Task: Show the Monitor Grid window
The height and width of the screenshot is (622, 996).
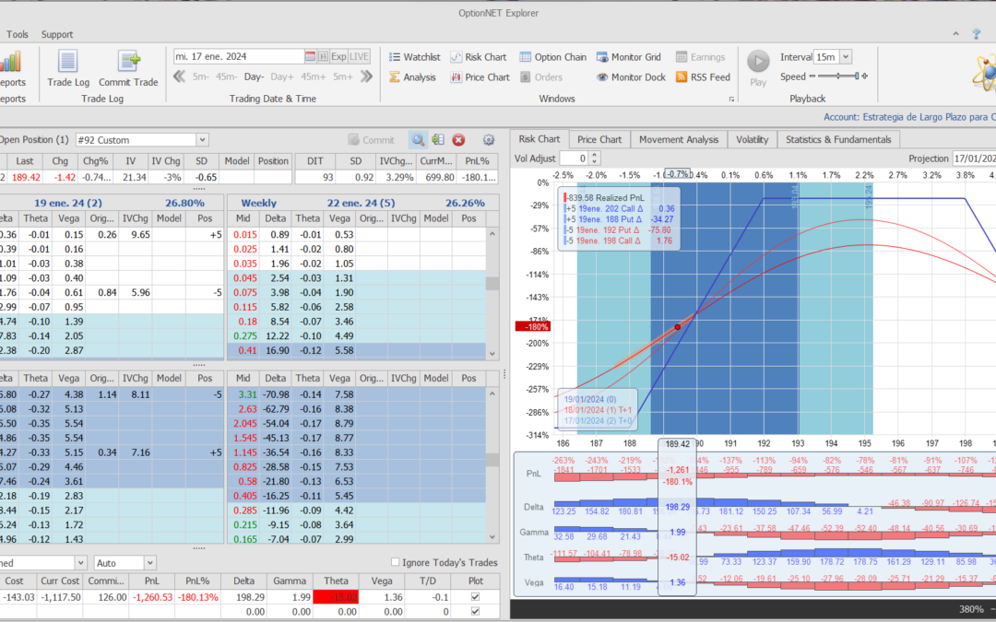Action: (629, 57)
